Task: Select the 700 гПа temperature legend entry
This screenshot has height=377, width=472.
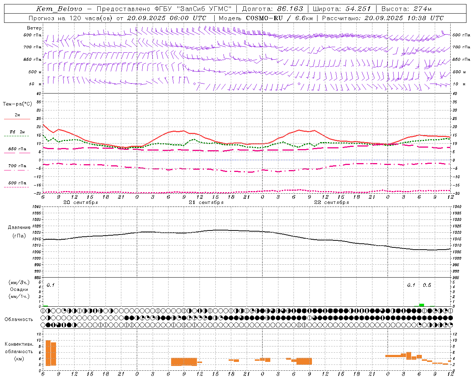Action: click(17, 166)
